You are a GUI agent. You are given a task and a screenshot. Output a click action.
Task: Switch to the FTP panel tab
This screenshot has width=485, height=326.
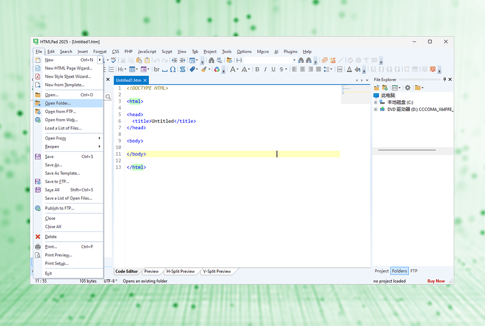[414, 271]
